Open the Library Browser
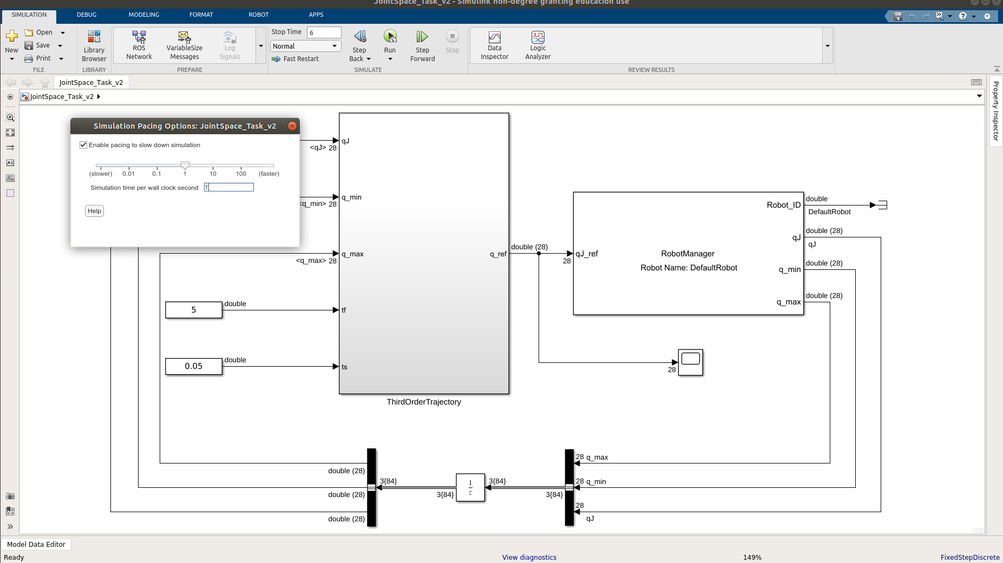 pyautogui.click(x=94, y=46)
